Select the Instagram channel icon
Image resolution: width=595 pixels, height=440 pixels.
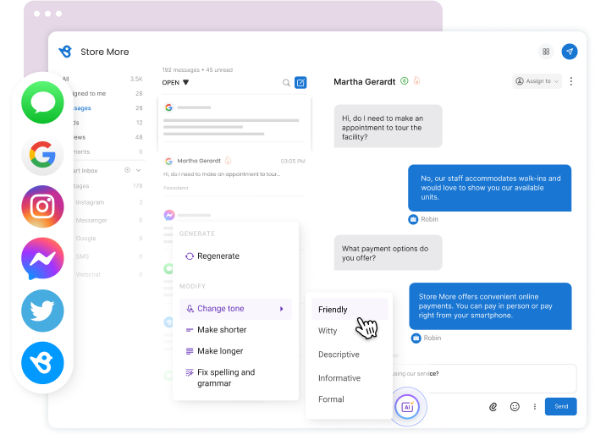[x=42, y=206]
